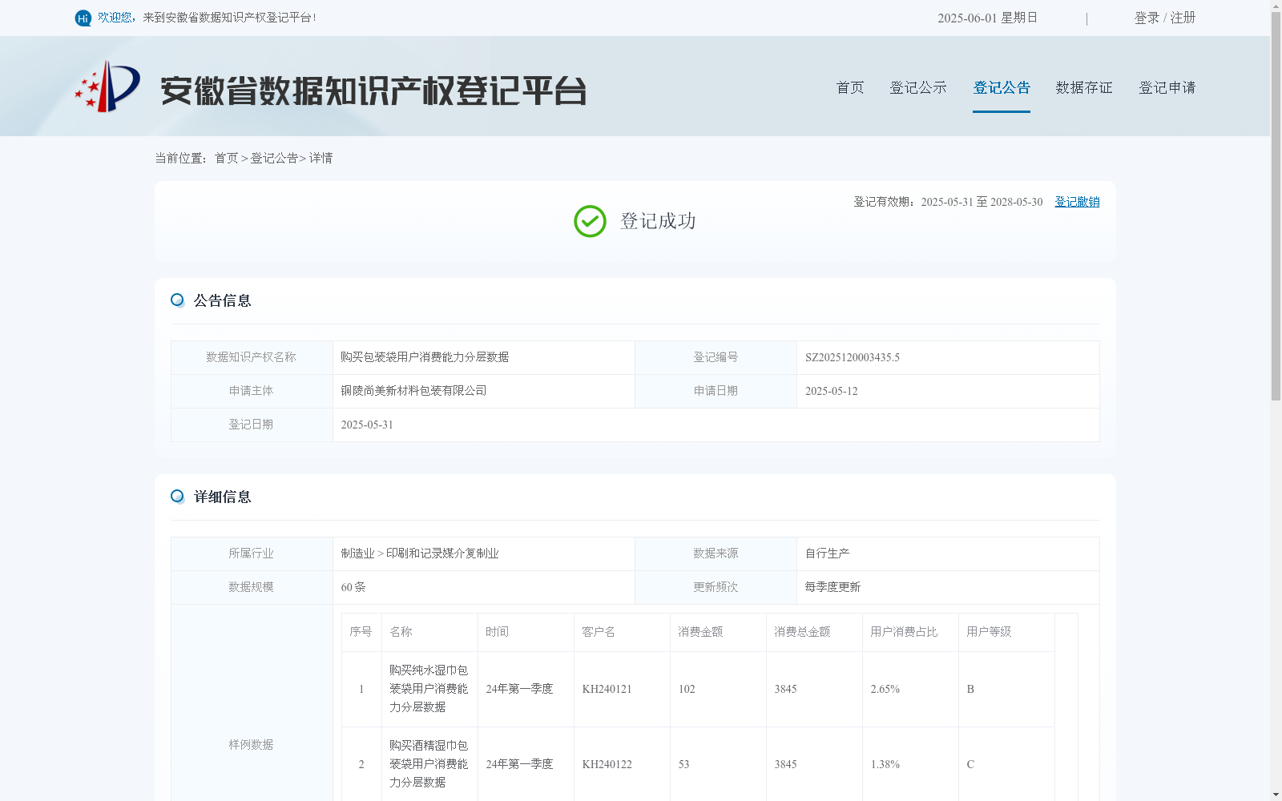
Task: Click the application date 2025-05-12
Action: (x=831, y=391)
